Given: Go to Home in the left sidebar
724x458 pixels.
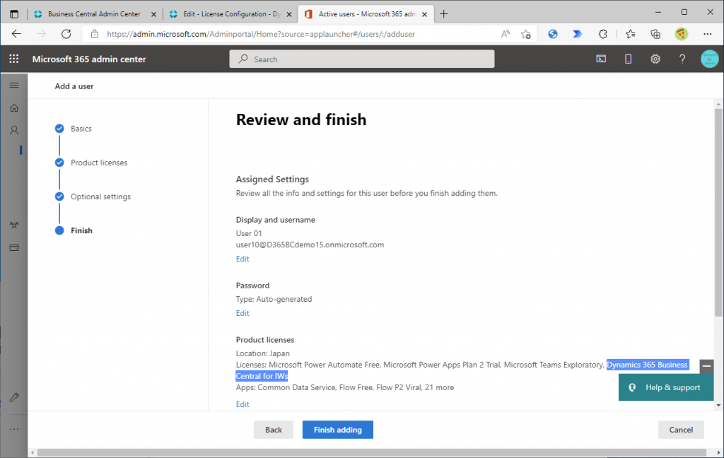Looking at the screenshot, I should pos(14,108).
